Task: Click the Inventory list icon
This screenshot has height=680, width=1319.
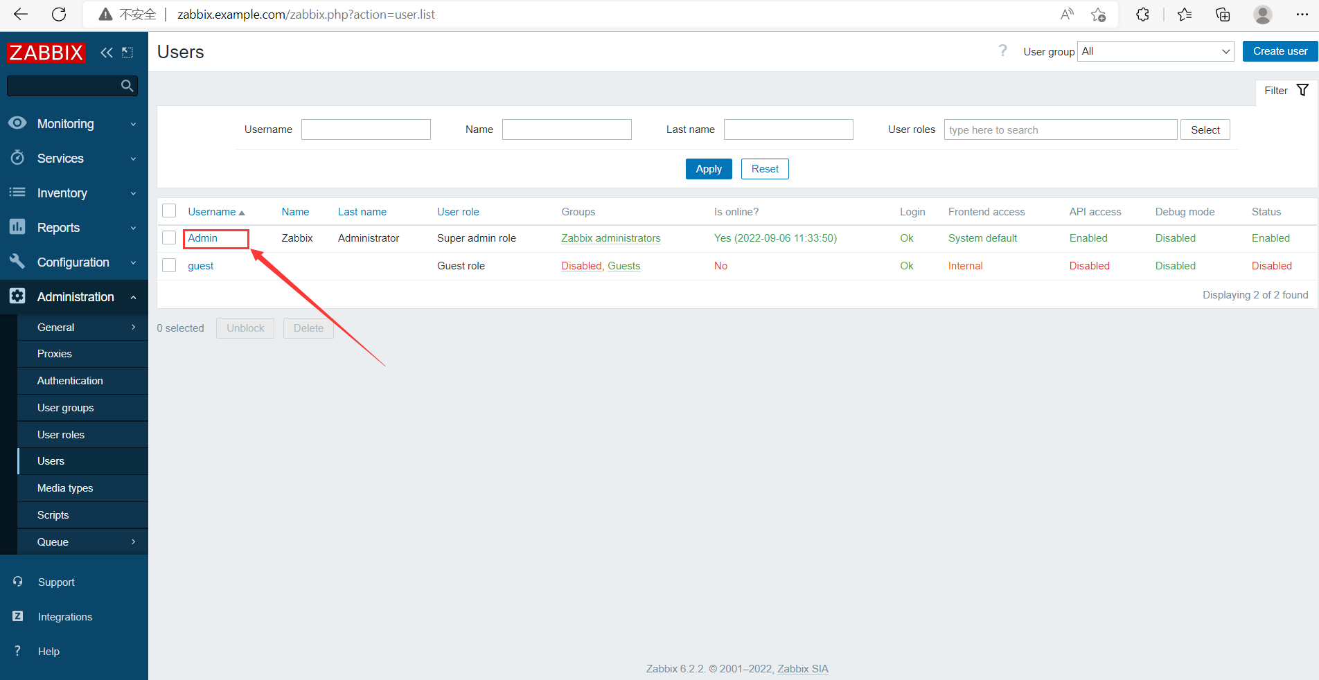Action: [17, 193]
